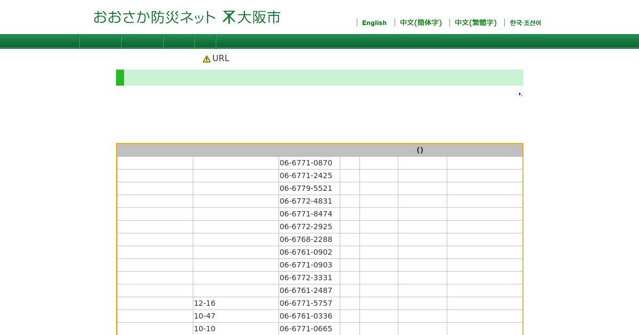The image size is (639, 335).
Task: Click the parentheses in the table header
Action: coord(420,150)
